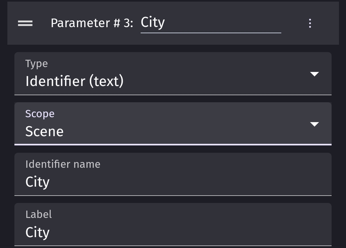Click the 'Scene' value text
The height and width of the screenshot is (248, 346).
tap(44, 131)
